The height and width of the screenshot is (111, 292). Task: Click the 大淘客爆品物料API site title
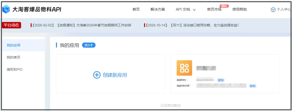pyautogui.click(x=37, y=9)
